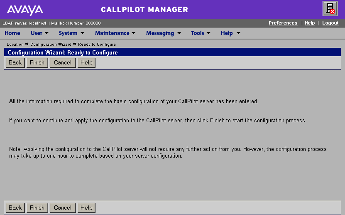This screenshot has height=215, width=345.
Task: Click the top Finish button
Action: [37, 62]
